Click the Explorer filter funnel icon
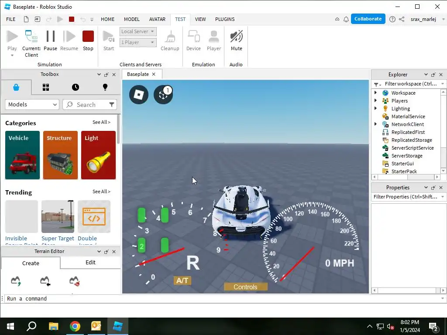Screen dimensions: 447x335 click(376, 84)
